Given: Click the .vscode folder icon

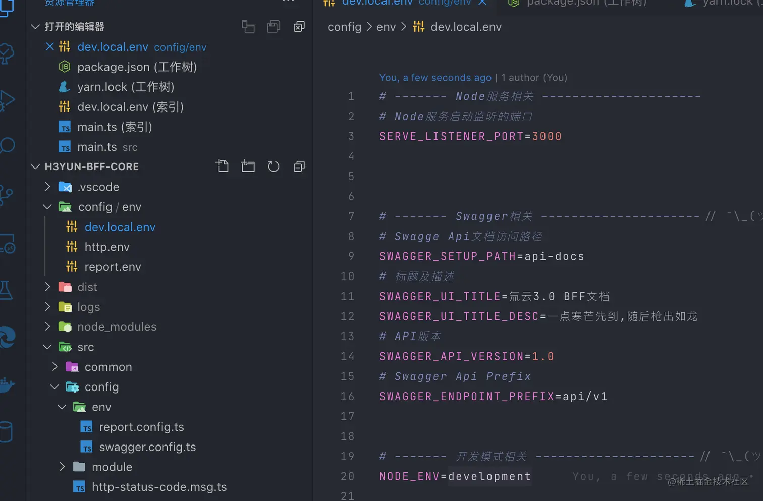Looking at the screenshot, I should tap(65, 187).
